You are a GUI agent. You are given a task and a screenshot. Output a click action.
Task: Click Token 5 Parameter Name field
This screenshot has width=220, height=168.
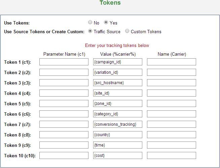coord(64,104)
